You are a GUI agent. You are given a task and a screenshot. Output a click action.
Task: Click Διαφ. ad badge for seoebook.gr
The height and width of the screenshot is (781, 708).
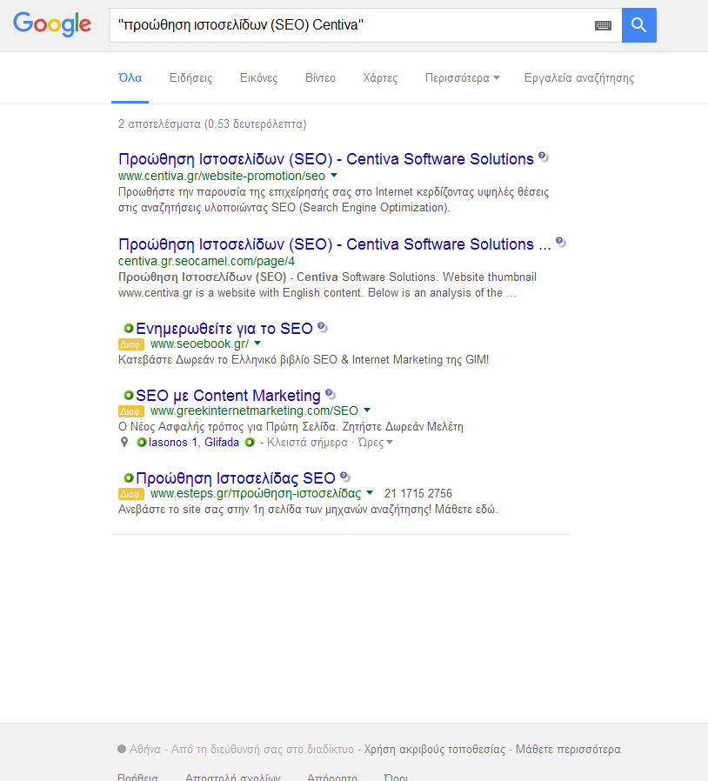tap(131, 344)
